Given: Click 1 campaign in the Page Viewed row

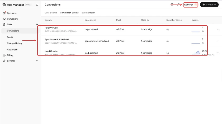Looking at the screenshot, I should click(x=147, y=29).
